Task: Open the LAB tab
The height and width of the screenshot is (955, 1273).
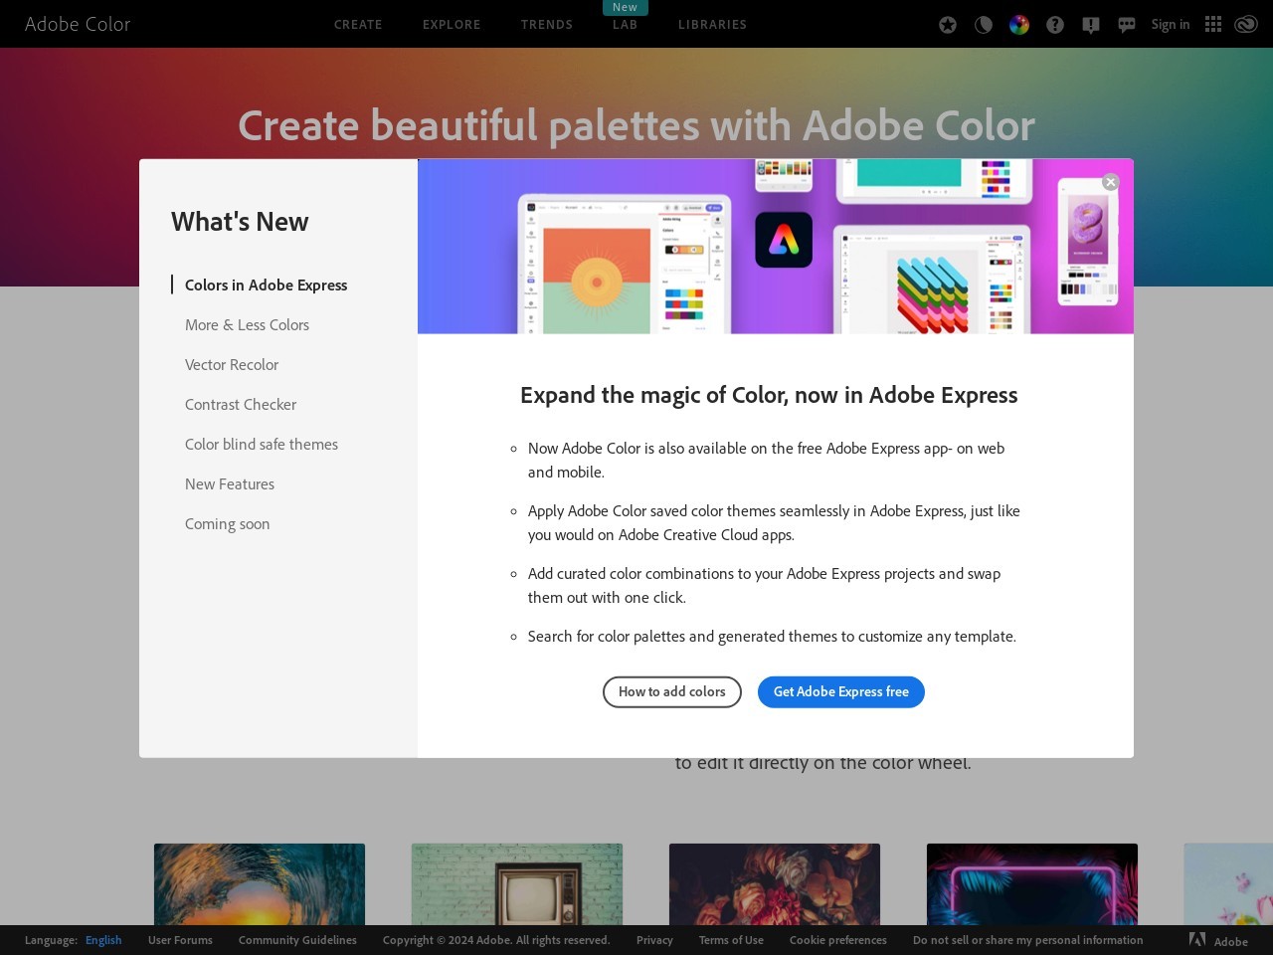Action: 625,24
